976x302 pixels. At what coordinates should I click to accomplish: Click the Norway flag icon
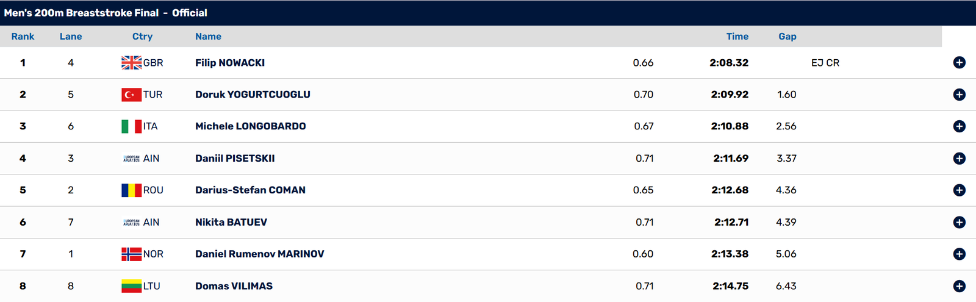click(x=132, y=254)
